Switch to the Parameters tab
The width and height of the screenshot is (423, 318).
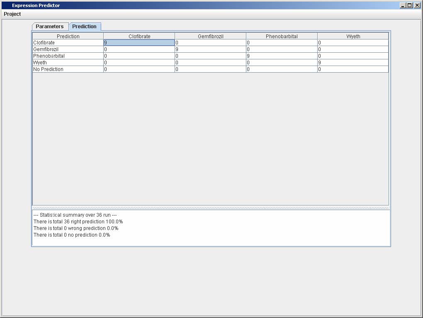pos(50,27)
